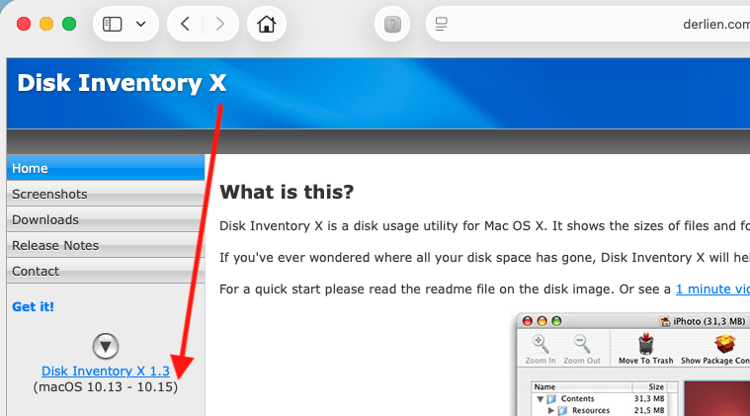This screenshot has width=750, height=416.
Task: Click the What is this? heading
Action: pos(287,192)
